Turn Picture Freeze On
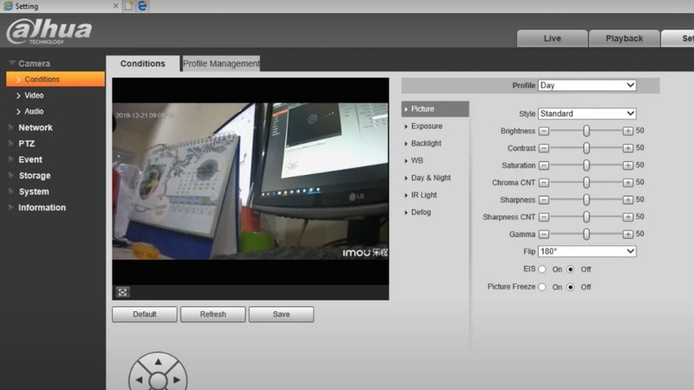 point(542,287)
